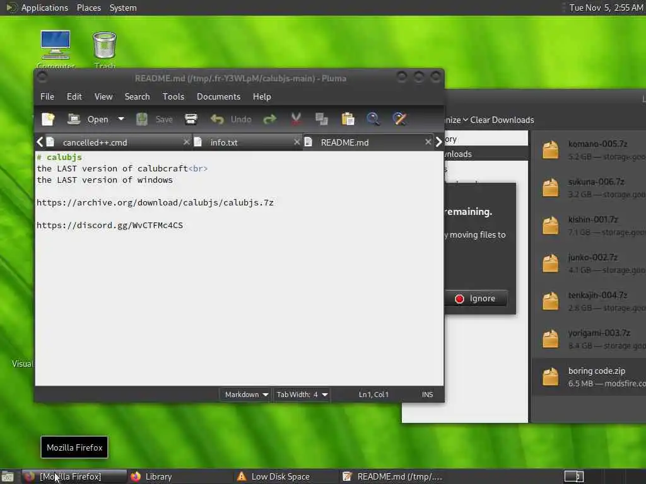
Task: Open the File menu in Pluma
Action: (x=47, y=96)
